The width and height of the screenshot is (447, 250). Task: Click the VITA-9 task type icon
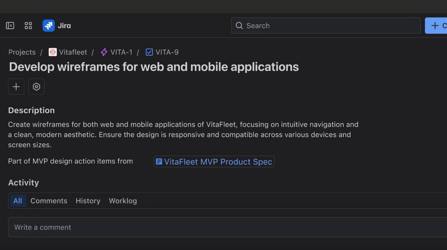(149, 52)
